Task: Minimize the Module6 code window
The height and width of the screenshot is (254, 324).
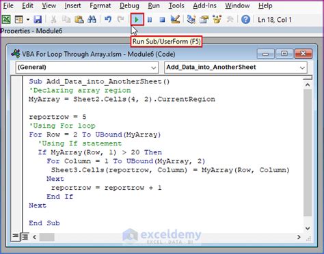Action: [265, 54]
